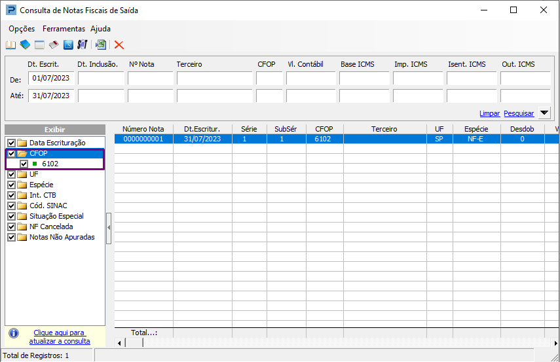This screenshot has width=560, height=362.
Task: Sort by Série column header
Action: pyautogui.click(x=249, y=129)
